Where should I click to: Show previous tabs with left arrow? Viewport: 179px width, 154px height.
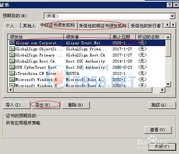tap(167, 25)
